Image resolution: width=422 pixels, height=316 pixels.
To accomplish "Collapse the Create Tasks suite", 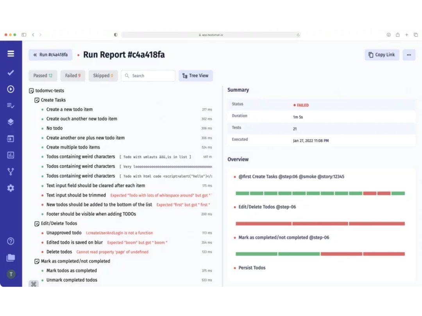I will tap(37, 100).
